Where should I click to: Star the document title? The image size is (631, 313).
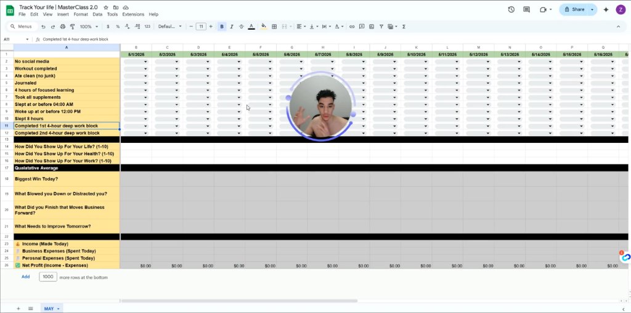106,7
